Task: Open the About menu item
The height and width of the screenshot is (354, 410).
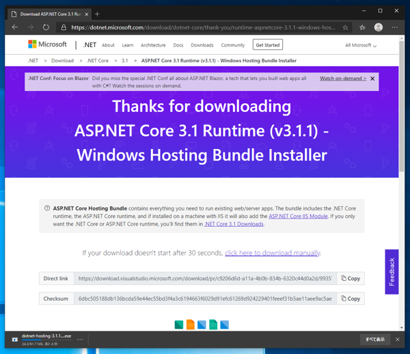Action: click(108, 45)
